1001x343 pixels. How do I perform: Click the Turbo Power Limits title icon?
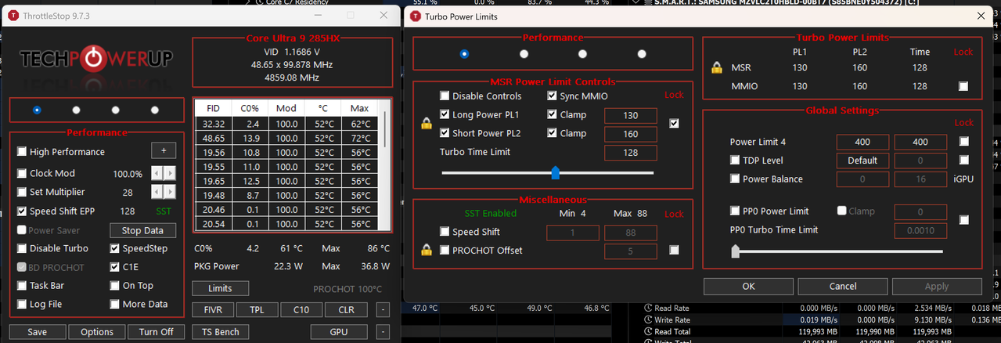[x=414, y=16]
